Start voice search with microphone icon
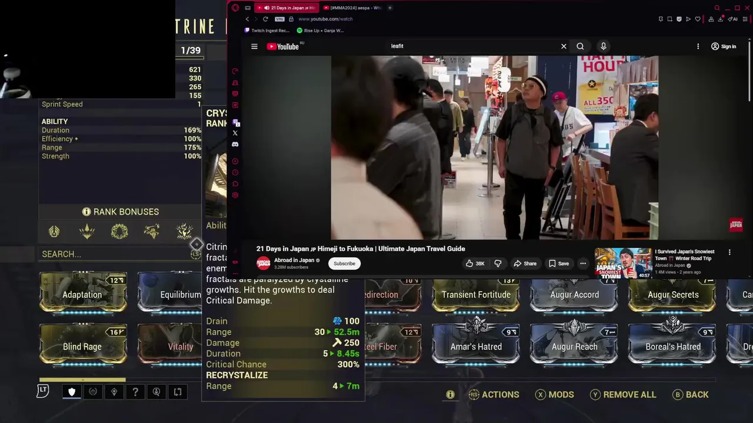Viewport: 753px width, 423px height. 603,46
